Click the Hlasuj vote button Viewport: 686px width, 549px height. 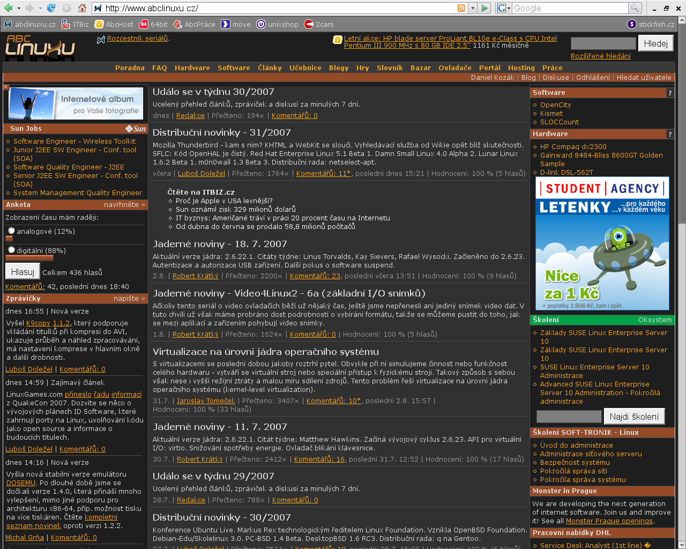pos(23,272)
